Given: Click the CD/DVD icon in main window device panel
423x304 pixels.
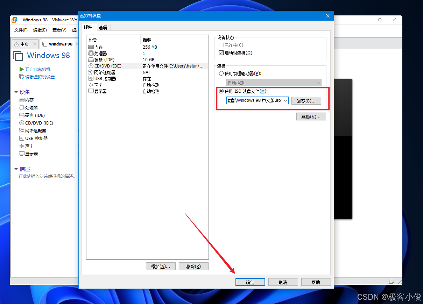Looking at the screenshot, I should (x=22, y=123).
